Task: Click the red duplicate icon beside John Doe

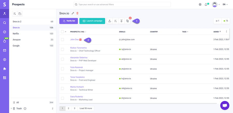Action: coord(81,40)
